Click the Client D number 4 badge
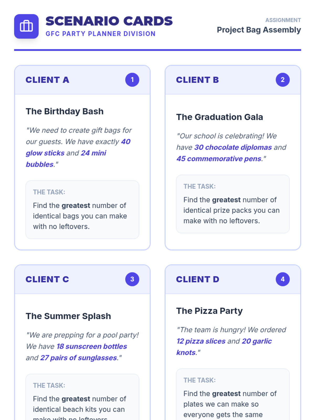Image resolution: width=315 pixels, height=420 pixels. pyautogui.click(x=282, y=279)
